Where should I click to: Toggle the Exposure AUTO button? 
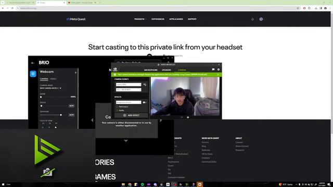[72, 115]
